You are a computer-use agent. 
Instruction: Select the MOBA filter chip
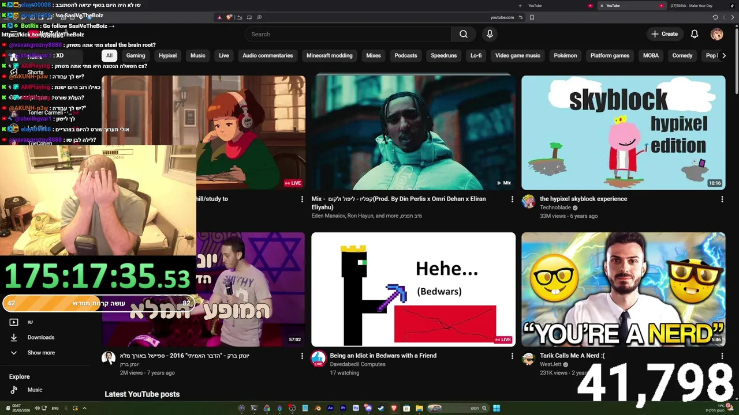click(x=651, y=55)
